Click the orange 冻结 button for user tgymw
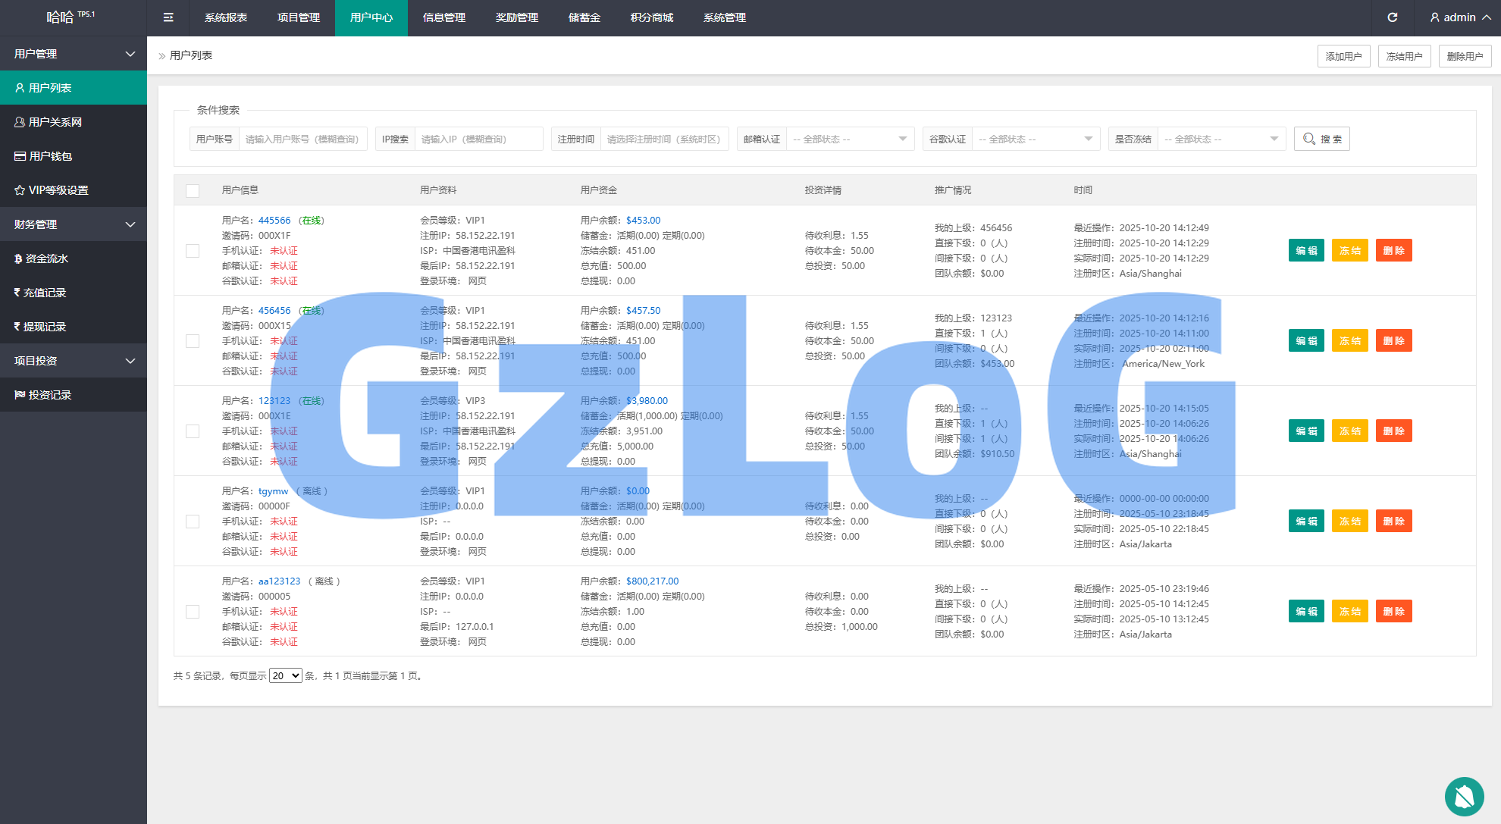1501x824 pixels. pyautogui.click(x=1349, y=522)
